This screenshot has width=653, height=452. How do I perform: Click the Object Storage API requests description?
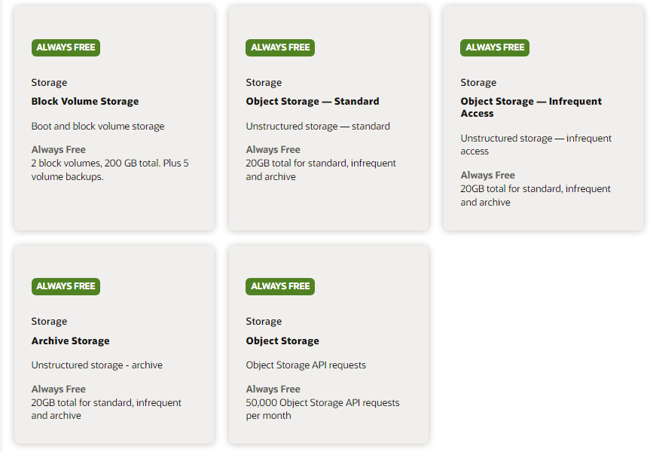pos(306,365)
